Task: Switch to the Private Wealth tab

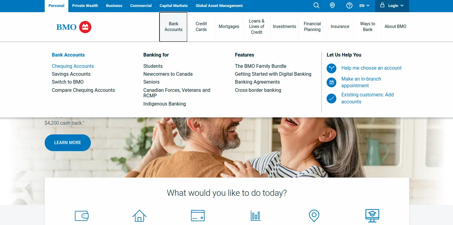Action: [85, 6]
